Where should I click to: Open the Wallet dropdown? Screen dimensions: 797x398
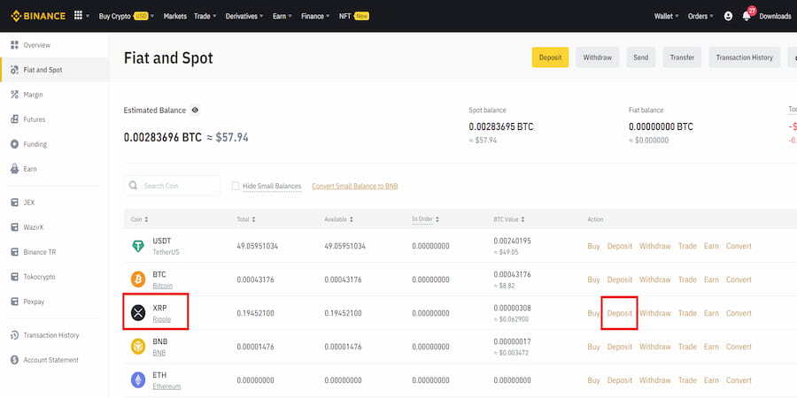click(x=666, y=16)
